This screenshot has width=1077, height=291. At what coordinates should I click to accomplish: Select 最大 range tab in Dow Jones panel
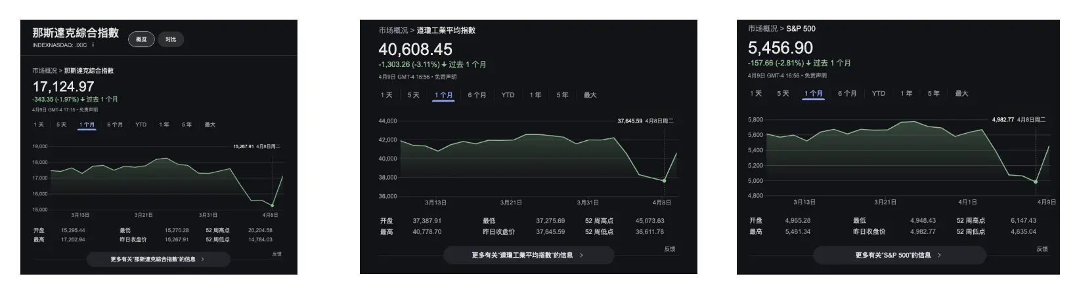[x=590, y=95]
